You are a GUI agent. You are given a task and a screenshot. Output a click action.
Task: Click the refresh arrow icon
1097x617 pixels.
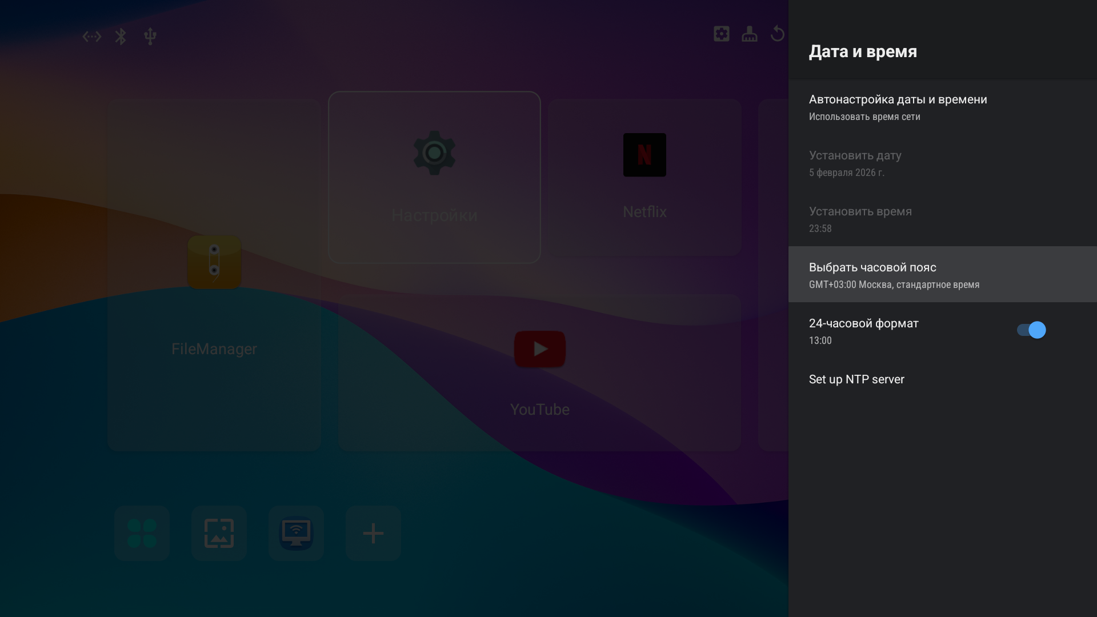(777, 34)
